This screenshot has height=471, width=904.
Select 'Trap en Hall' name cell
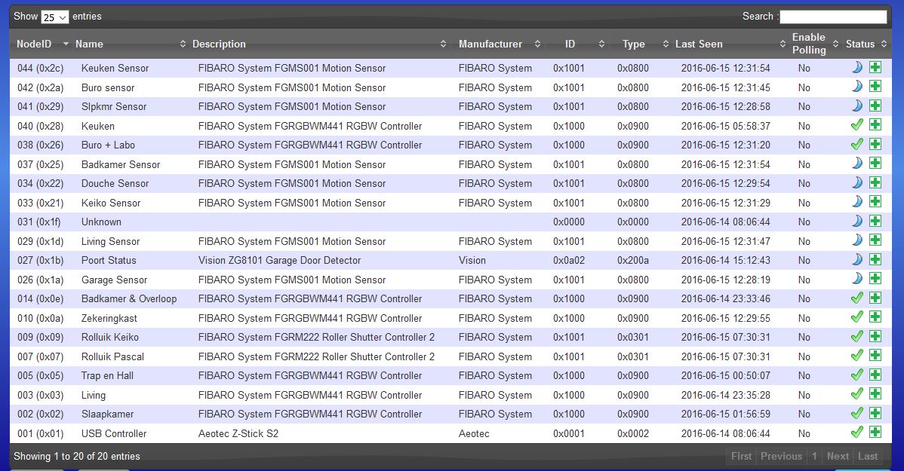click(x=107, y=375)
